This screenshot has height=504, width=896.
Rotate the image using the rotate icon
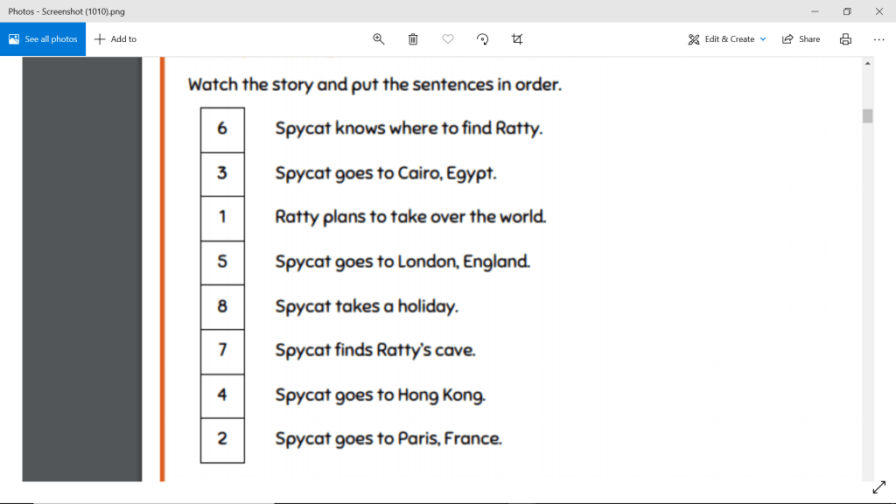pyautogui.click(x=482, y=39)
